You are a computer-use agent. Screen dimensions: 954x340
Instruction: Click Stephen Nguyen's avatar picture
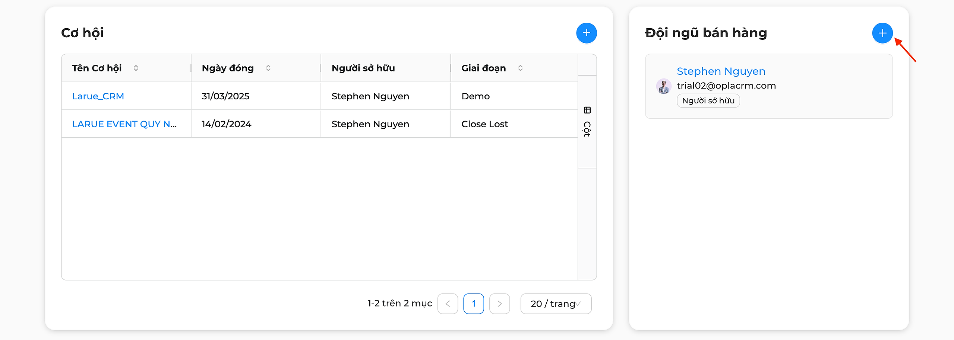664,86
